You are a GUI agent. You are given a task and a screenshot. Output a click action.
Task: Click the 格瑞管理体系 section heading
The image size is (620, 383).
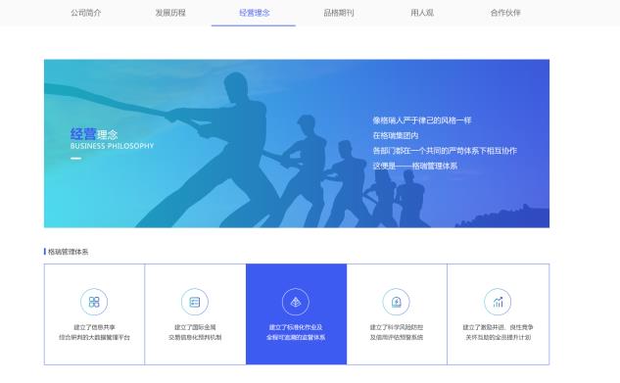click(68, 252)
